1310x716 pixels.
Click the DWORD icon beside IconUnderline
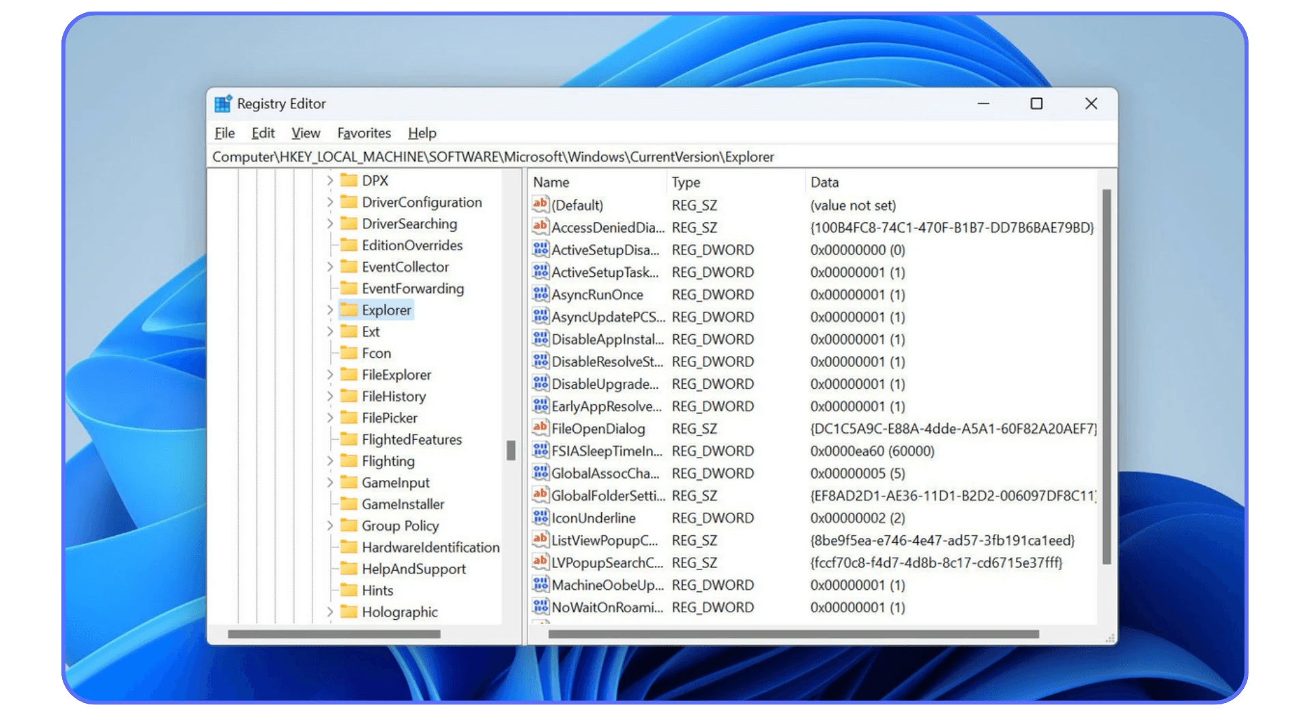tap(540, 518)
